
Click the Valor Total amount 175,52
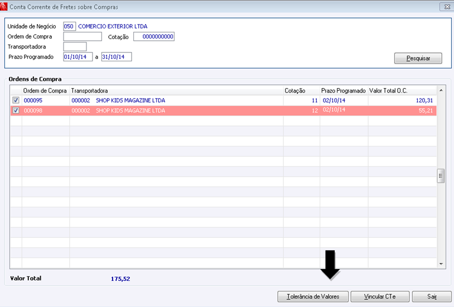point(120,279)
